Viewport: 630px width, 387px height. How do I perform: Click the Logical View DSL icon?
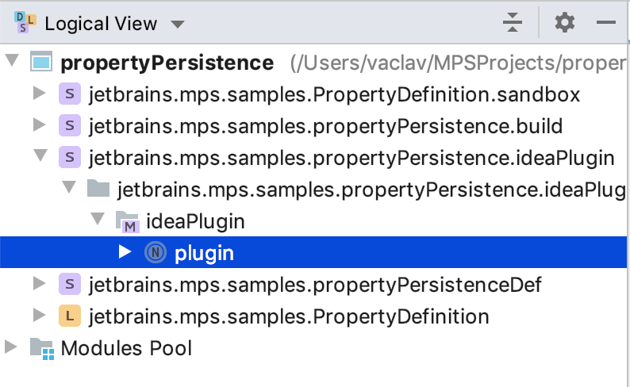[23, 22]
